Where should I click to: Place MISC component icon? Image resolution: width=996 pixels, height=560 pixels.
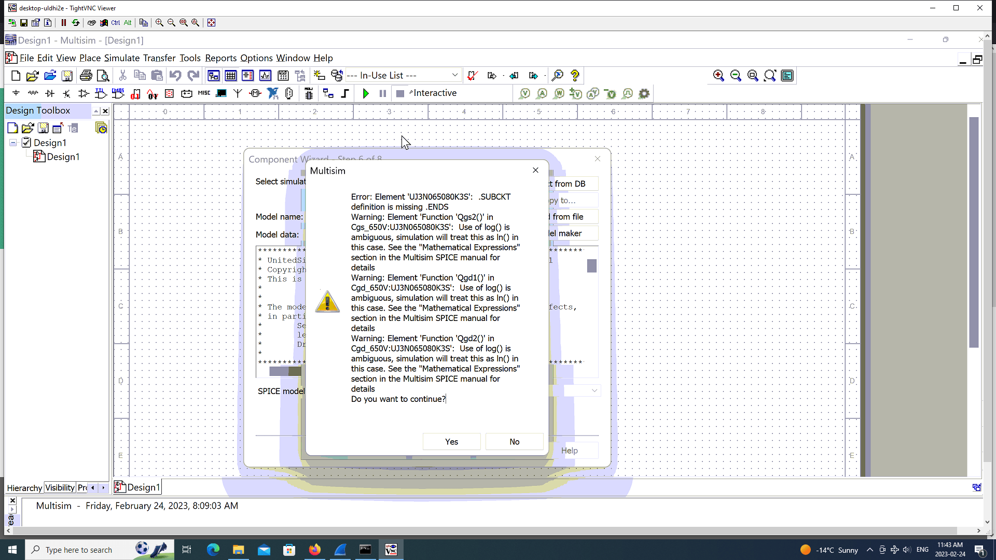(x=204, y=93)
